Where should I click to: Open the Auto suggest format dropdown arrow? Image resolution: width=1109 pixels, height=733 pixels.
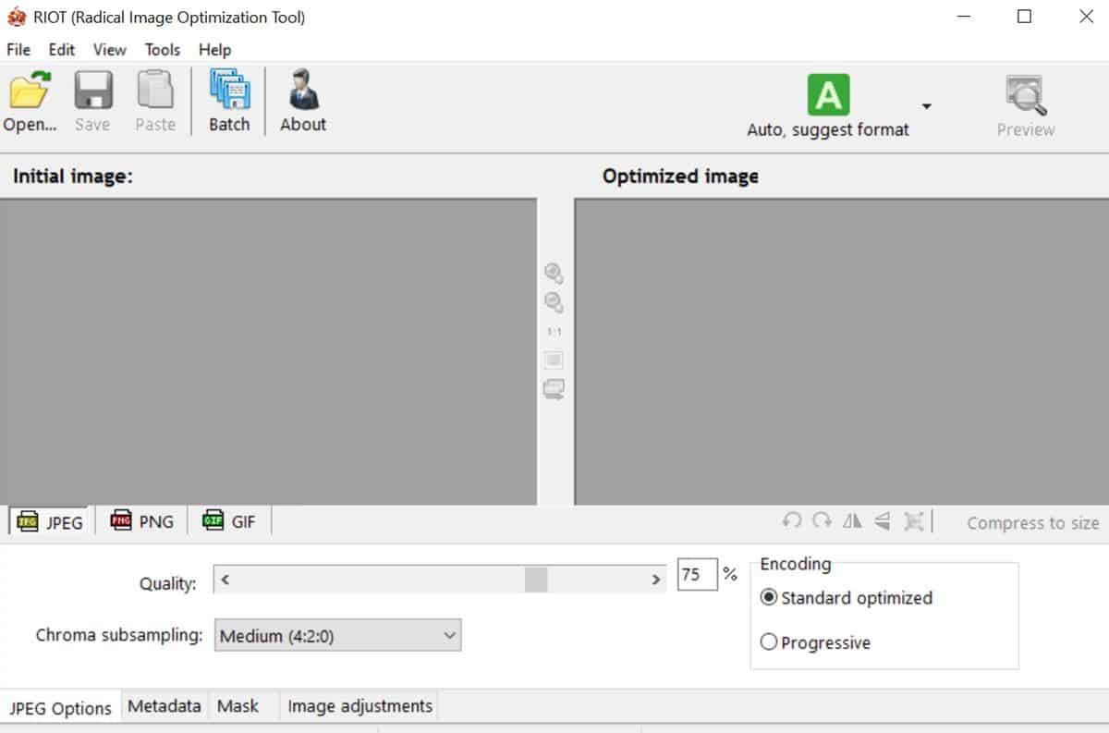[926, 106]
